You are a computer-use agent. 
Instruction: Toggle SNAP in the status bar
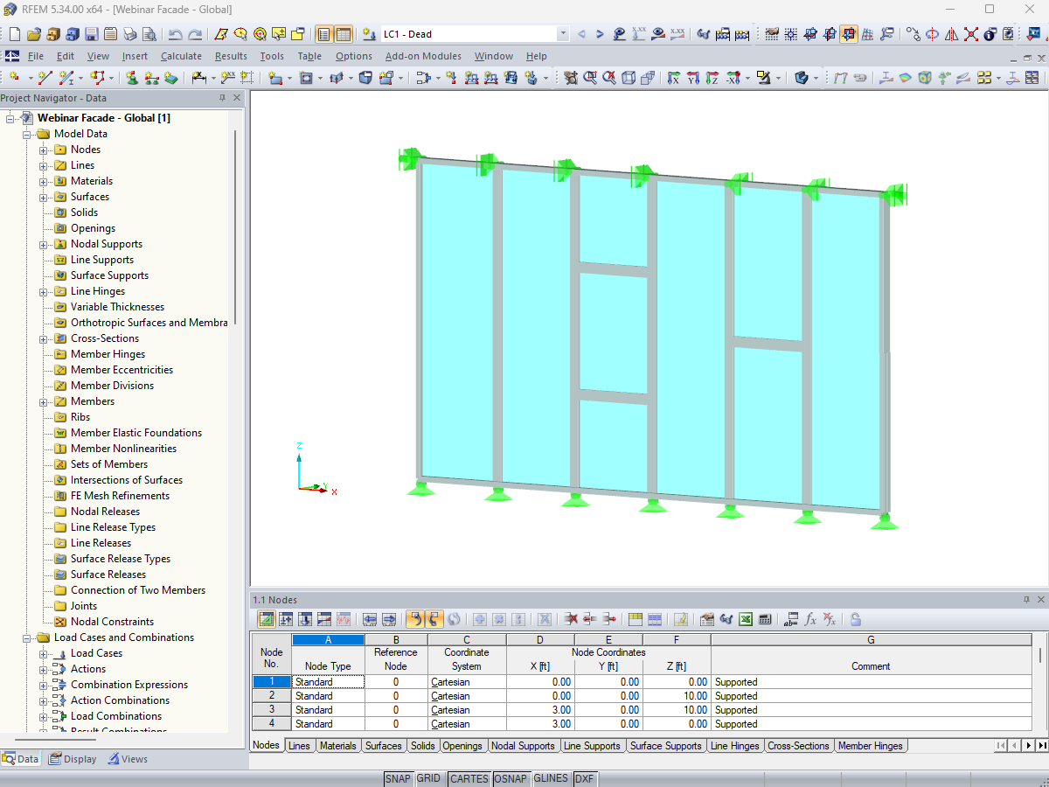pyautogui.click(x=398, y=778)
